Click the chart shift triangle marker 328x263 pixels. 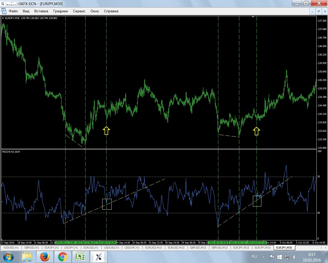tap(253, 17)
